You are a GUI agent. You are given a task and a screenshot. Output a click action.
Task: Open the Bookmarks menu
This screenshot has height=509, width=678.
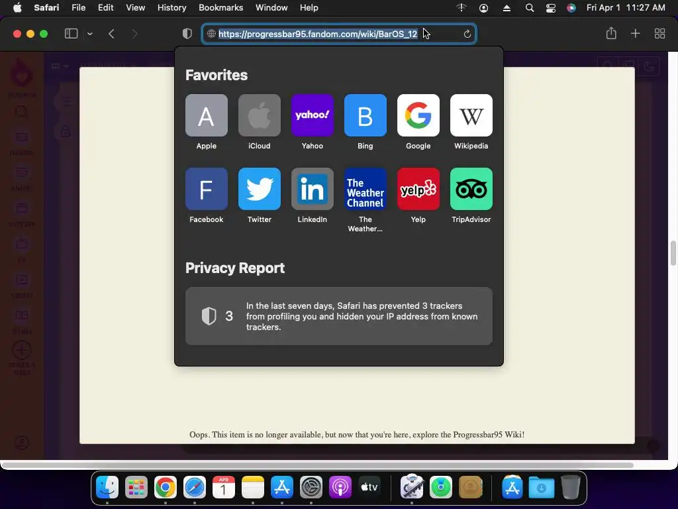click(x=221, y=7)
